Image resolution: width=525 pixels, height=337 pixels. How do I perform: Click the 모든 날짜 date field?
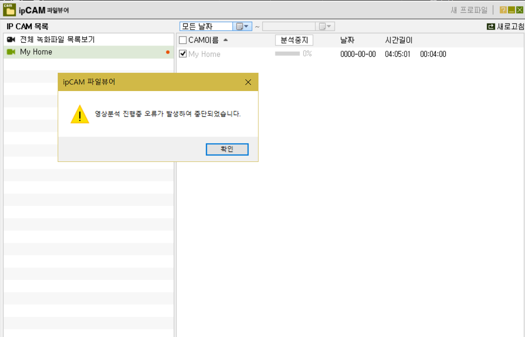(x=206, y=26)
